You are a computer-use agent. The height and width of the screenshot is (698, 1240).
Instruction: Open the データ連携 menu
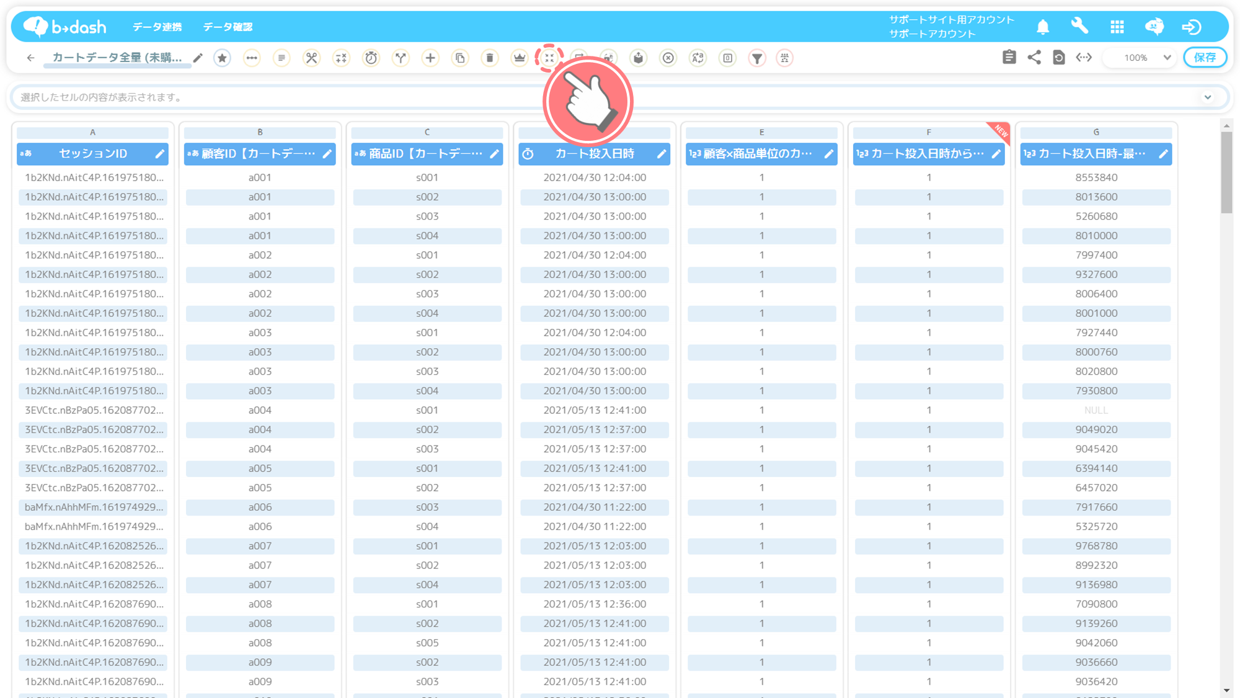[x=157, y=27]
